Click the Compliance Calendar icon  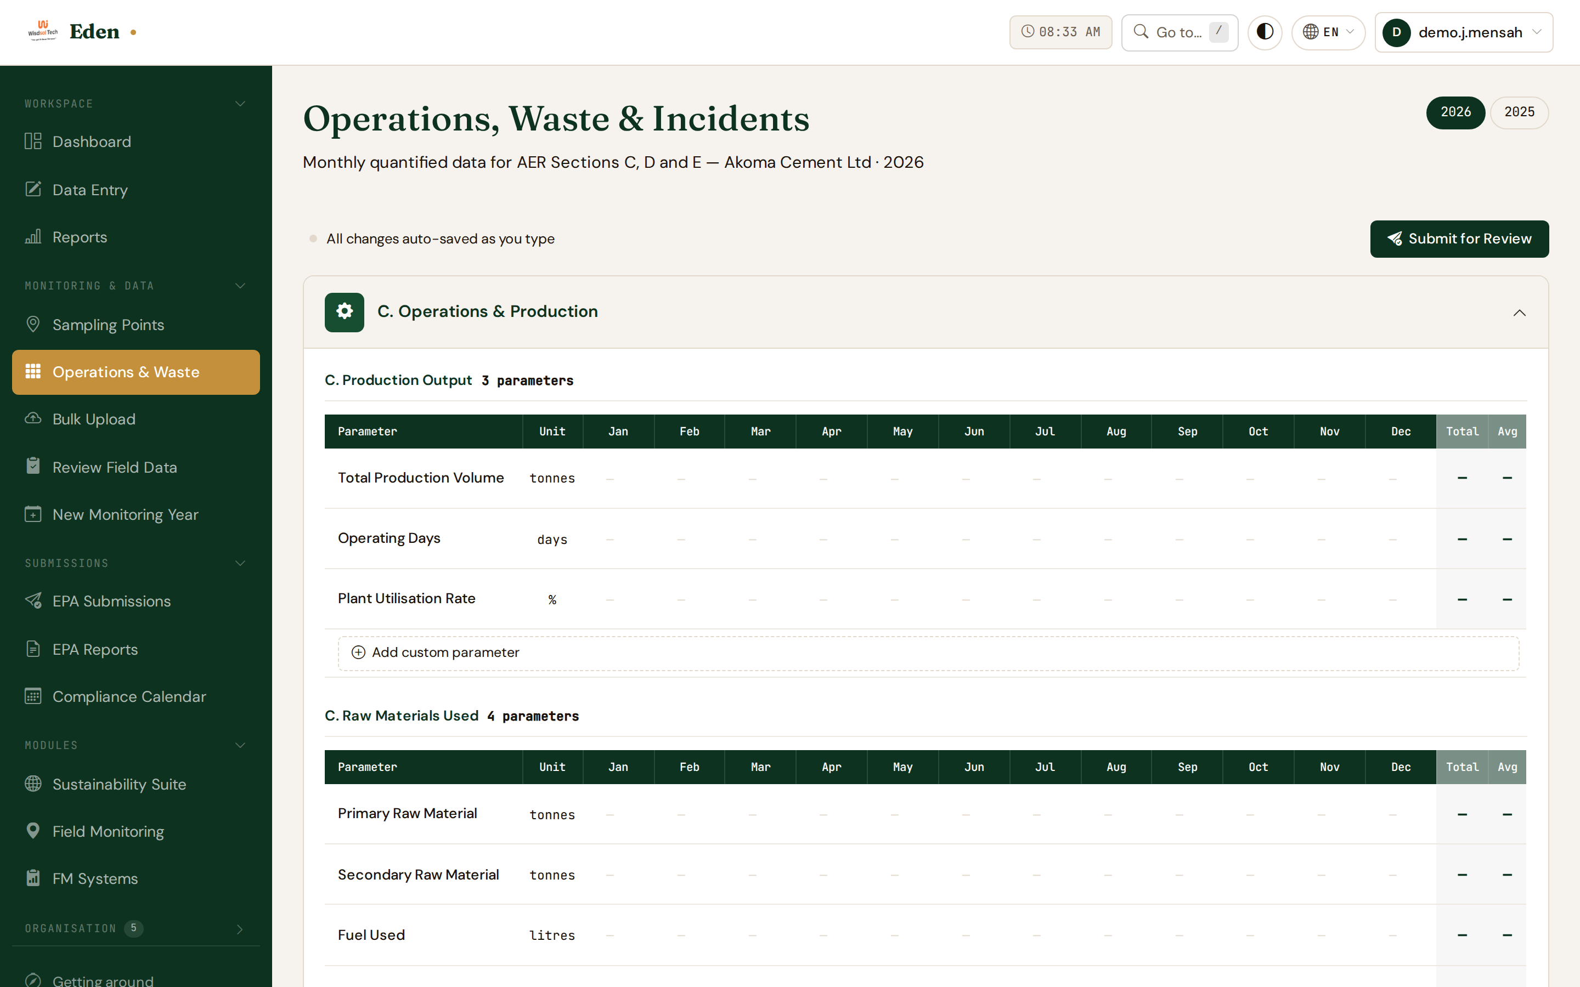coord(33,696)
